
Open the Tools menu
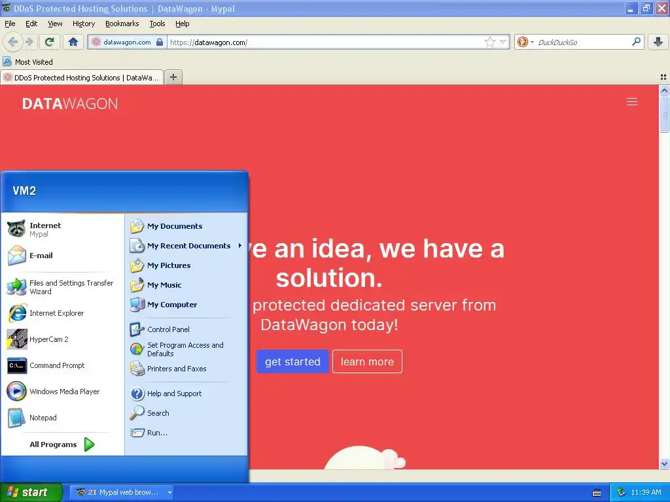click(157, 24)
